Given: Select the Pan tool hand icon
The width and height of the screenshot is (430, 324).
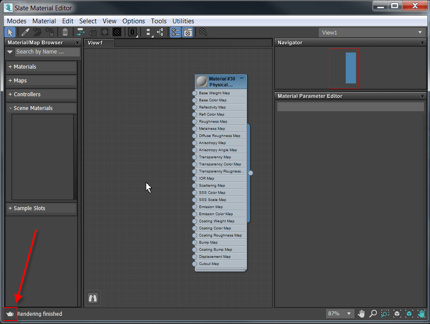Looking at the screenshot, I should click(x=361, y=314).
